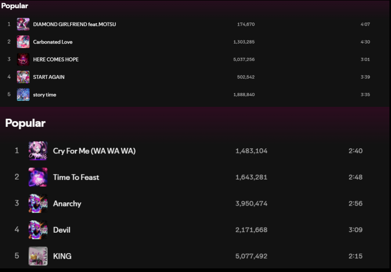
Task: Select the Devil play count 2,171,668
Action: click(251, 230)
